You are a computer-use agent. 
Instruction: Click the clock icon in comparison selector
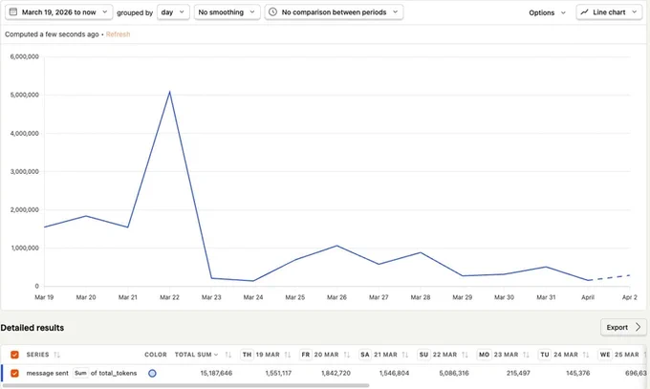(x=272, y=12)
